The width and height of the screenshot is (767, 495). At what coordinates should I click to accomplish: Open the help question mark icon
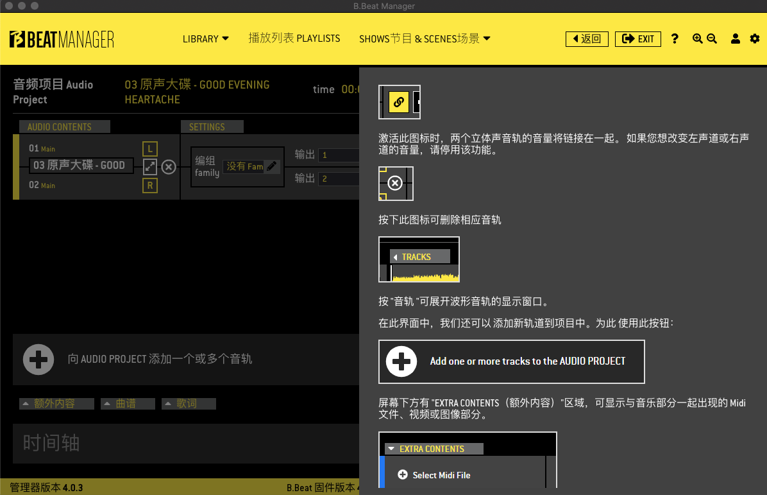click(675, 39)
